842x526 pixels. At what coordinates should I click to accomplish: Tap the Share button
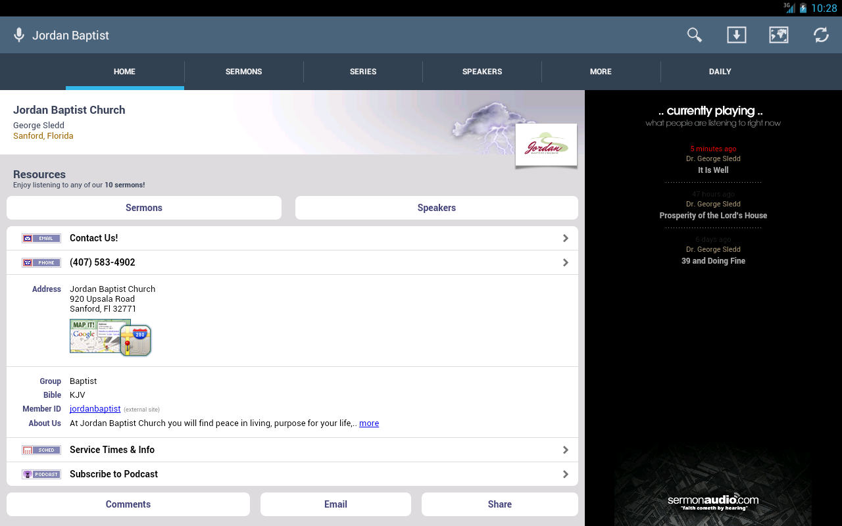click(500, 504)
